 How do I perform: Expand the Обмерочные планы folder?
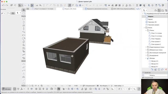click(x=146, y=50)
